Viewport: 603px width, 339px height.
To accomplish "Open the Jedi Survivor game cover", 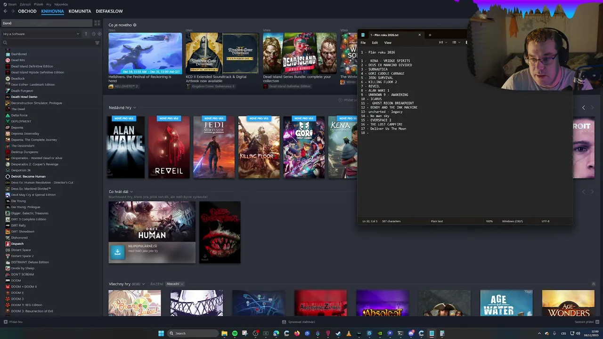I will click(214, 147).
